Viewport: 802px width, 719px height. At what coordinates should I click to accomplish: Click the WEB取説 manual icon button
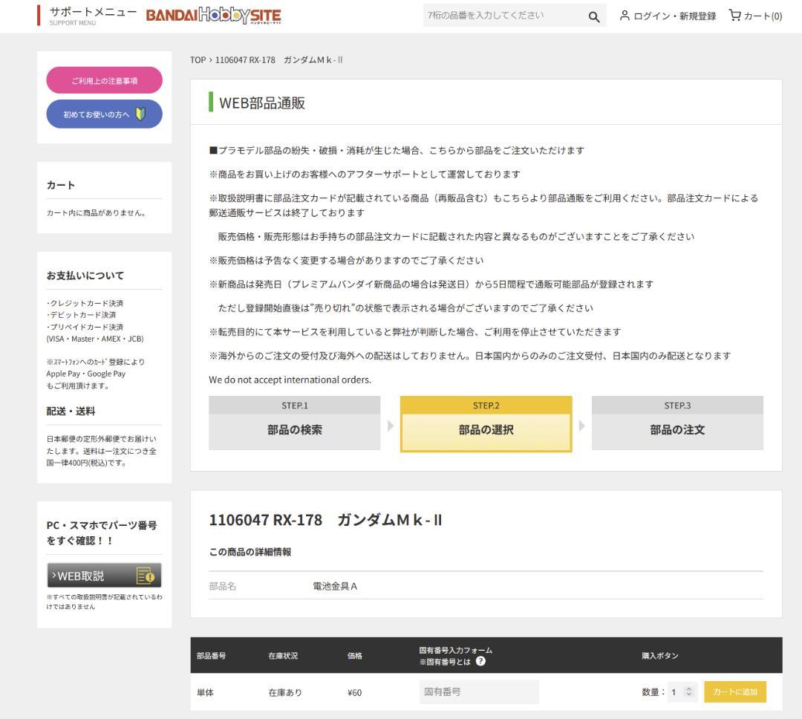coord(145,576)
